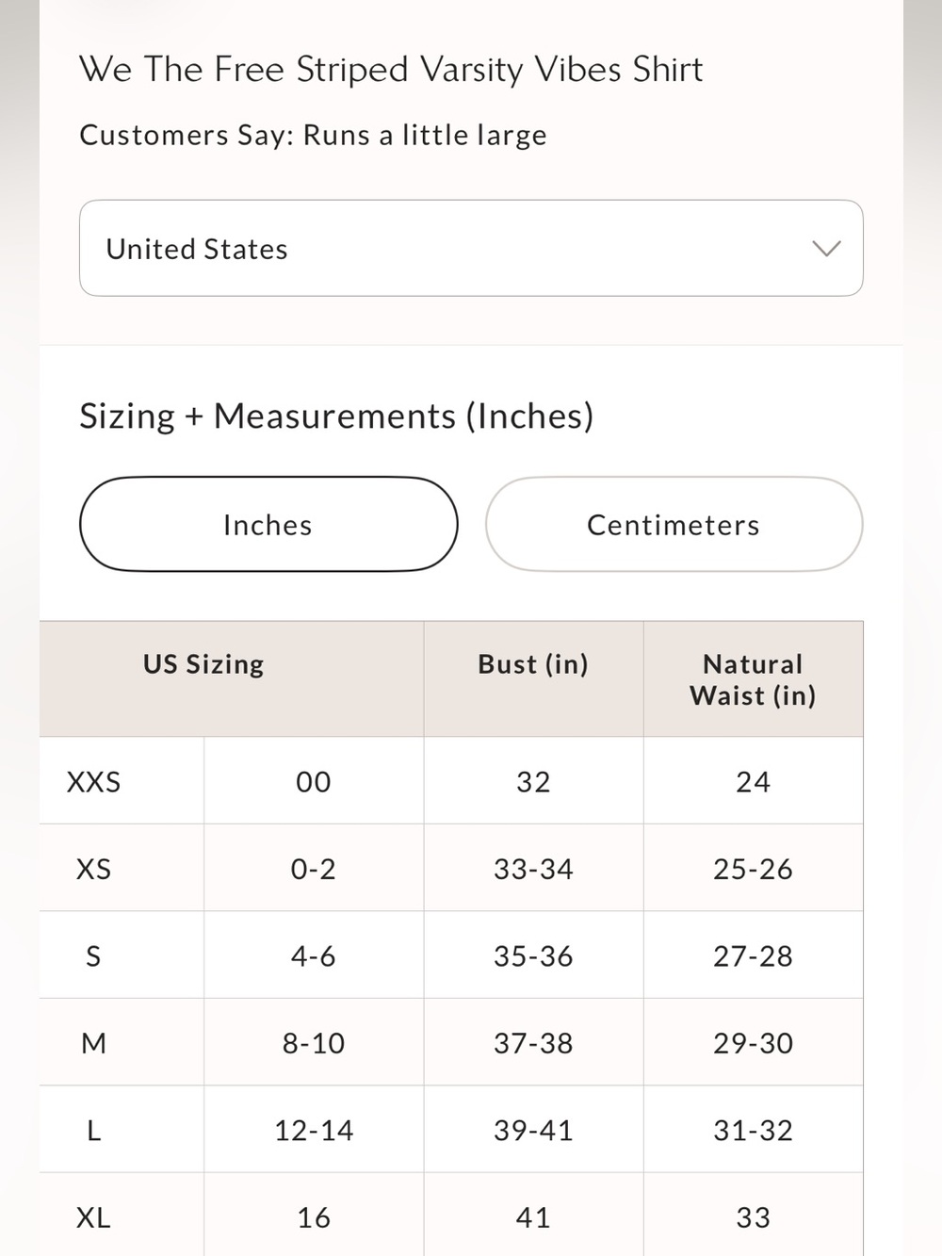Click the 27-28 waist measurement cell

[x=753, y=956]
